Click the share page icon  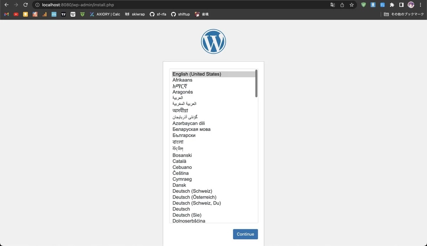click(342, 5)
